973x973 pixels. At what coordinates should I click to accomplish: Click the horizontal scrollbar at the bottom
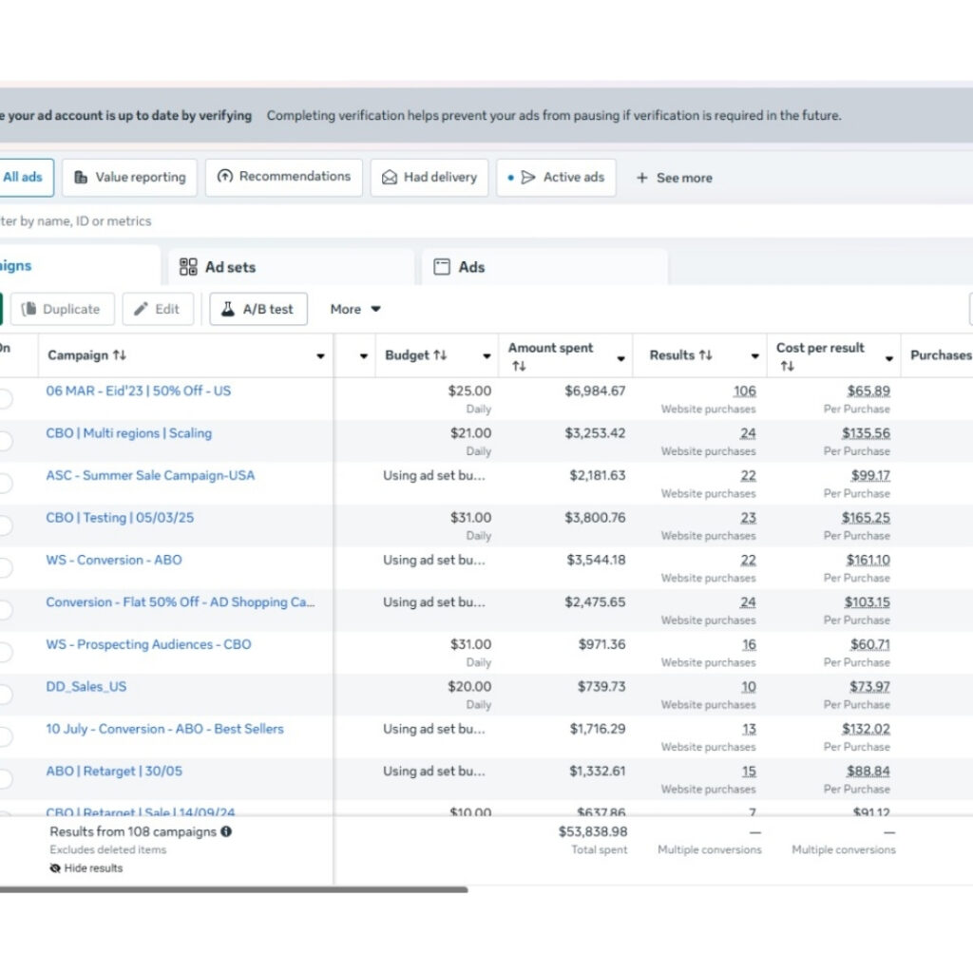[x=233, y=889]
